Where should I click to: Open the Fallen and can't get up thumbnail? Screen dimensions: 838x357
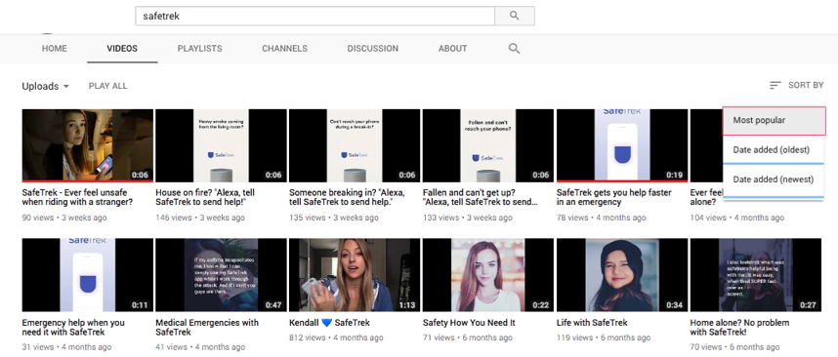pyautogui.click(x=488, y=145)
